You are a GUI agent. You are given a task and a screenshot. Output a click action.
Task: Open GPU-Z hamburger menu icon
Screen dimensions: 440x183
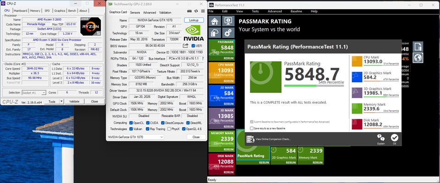click(x=203, y=11)
